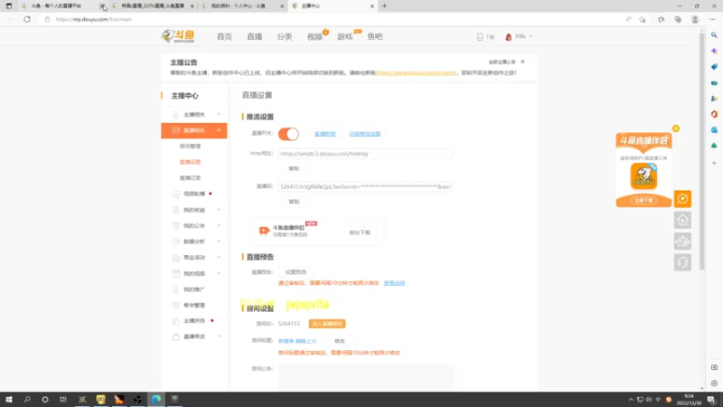Image resolution: width=723 pixels, height=407 pixels.
Task: Switch to the second DOTA直播 browser tab
Action: tap(152, 6)
